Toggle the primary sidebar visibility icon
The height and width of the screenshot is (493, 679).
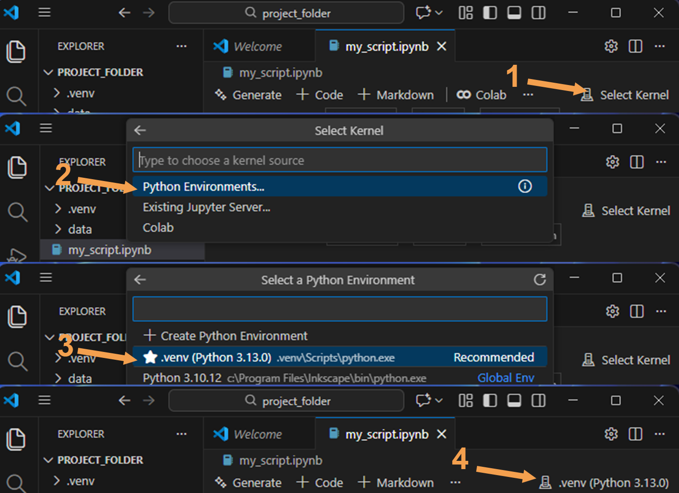click(x=490, y=13)
